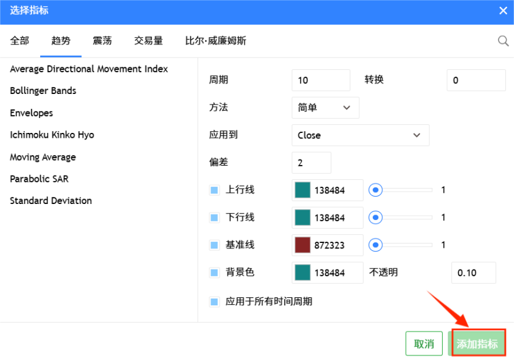Select Standard Deviation indicator
The height and width of the screenshot is (361, 514).
click(51, 201)
